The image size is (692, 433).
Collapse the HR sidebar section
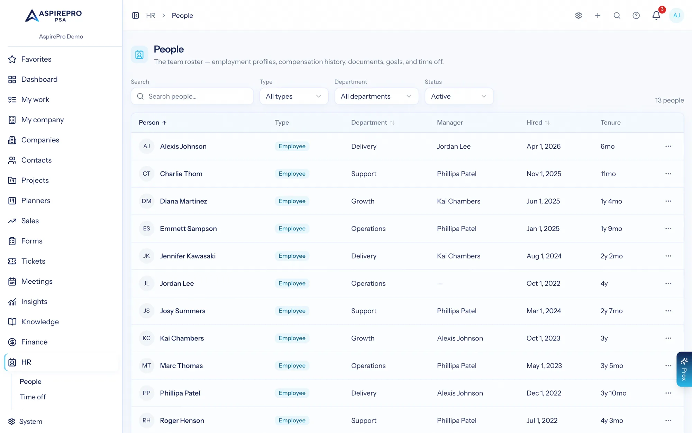61,362
